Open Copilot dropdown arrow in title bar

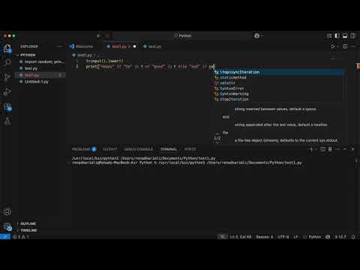click(262, 36)
